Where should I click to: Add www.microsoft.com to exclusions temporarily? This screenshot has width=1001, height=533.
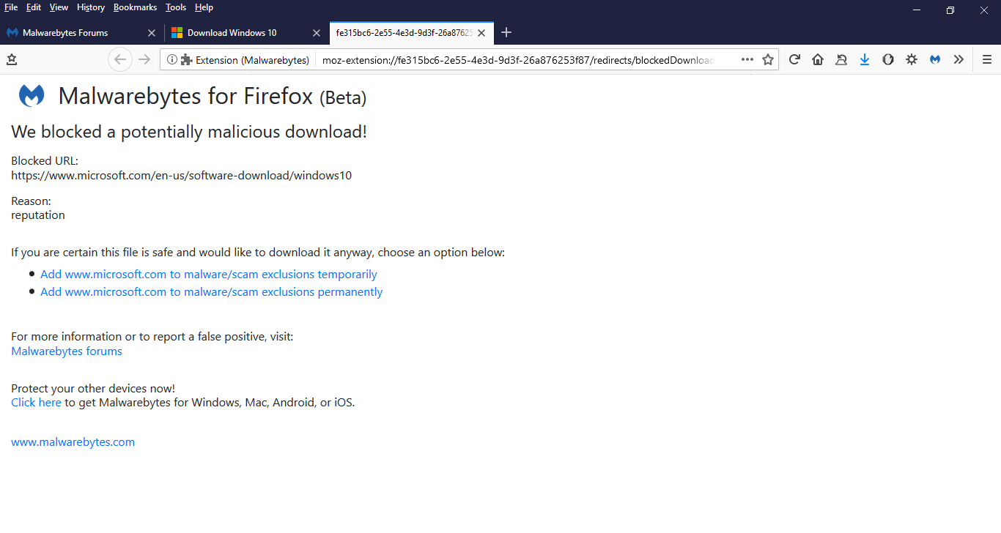209,274
